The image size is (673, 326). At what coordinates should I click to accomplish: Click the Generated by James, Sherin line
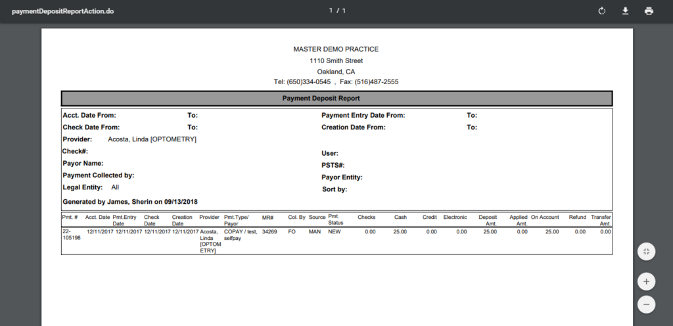130,202
